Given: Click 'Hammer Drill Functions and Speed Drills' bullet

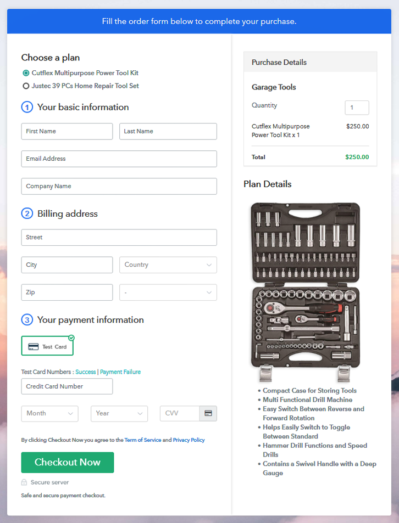Looking at the screenshot, I should click(x=315, y=450).
